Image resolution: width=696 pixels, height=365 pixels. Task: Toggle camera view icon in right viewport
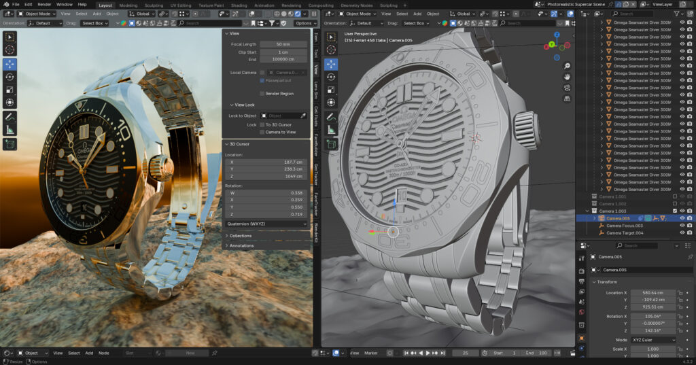click(x=566, y=88)
